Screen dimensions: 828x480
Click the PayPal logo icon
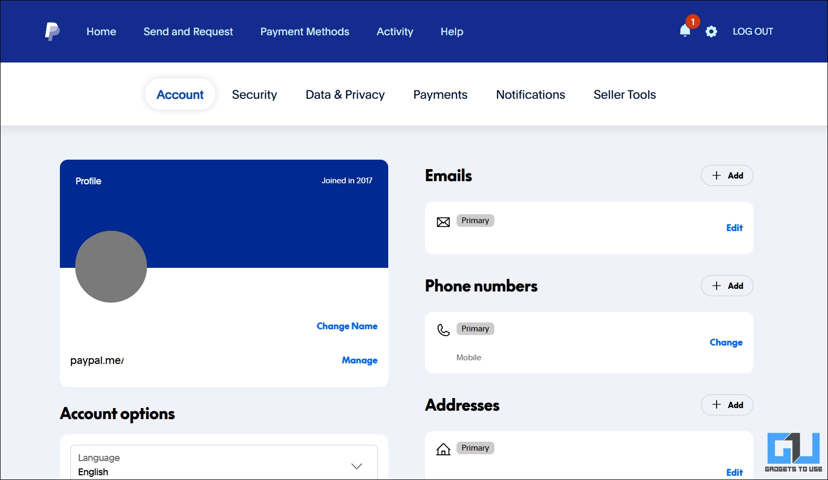pos(52,32)
